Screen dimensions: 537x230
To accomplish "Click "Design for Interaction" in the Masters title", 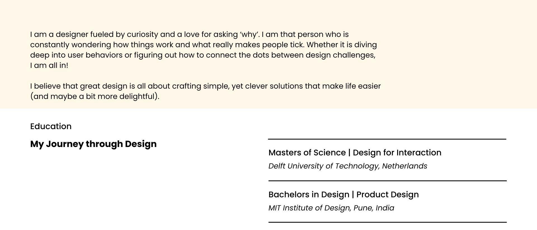I will pyautogui.click(x=397, y=153).
